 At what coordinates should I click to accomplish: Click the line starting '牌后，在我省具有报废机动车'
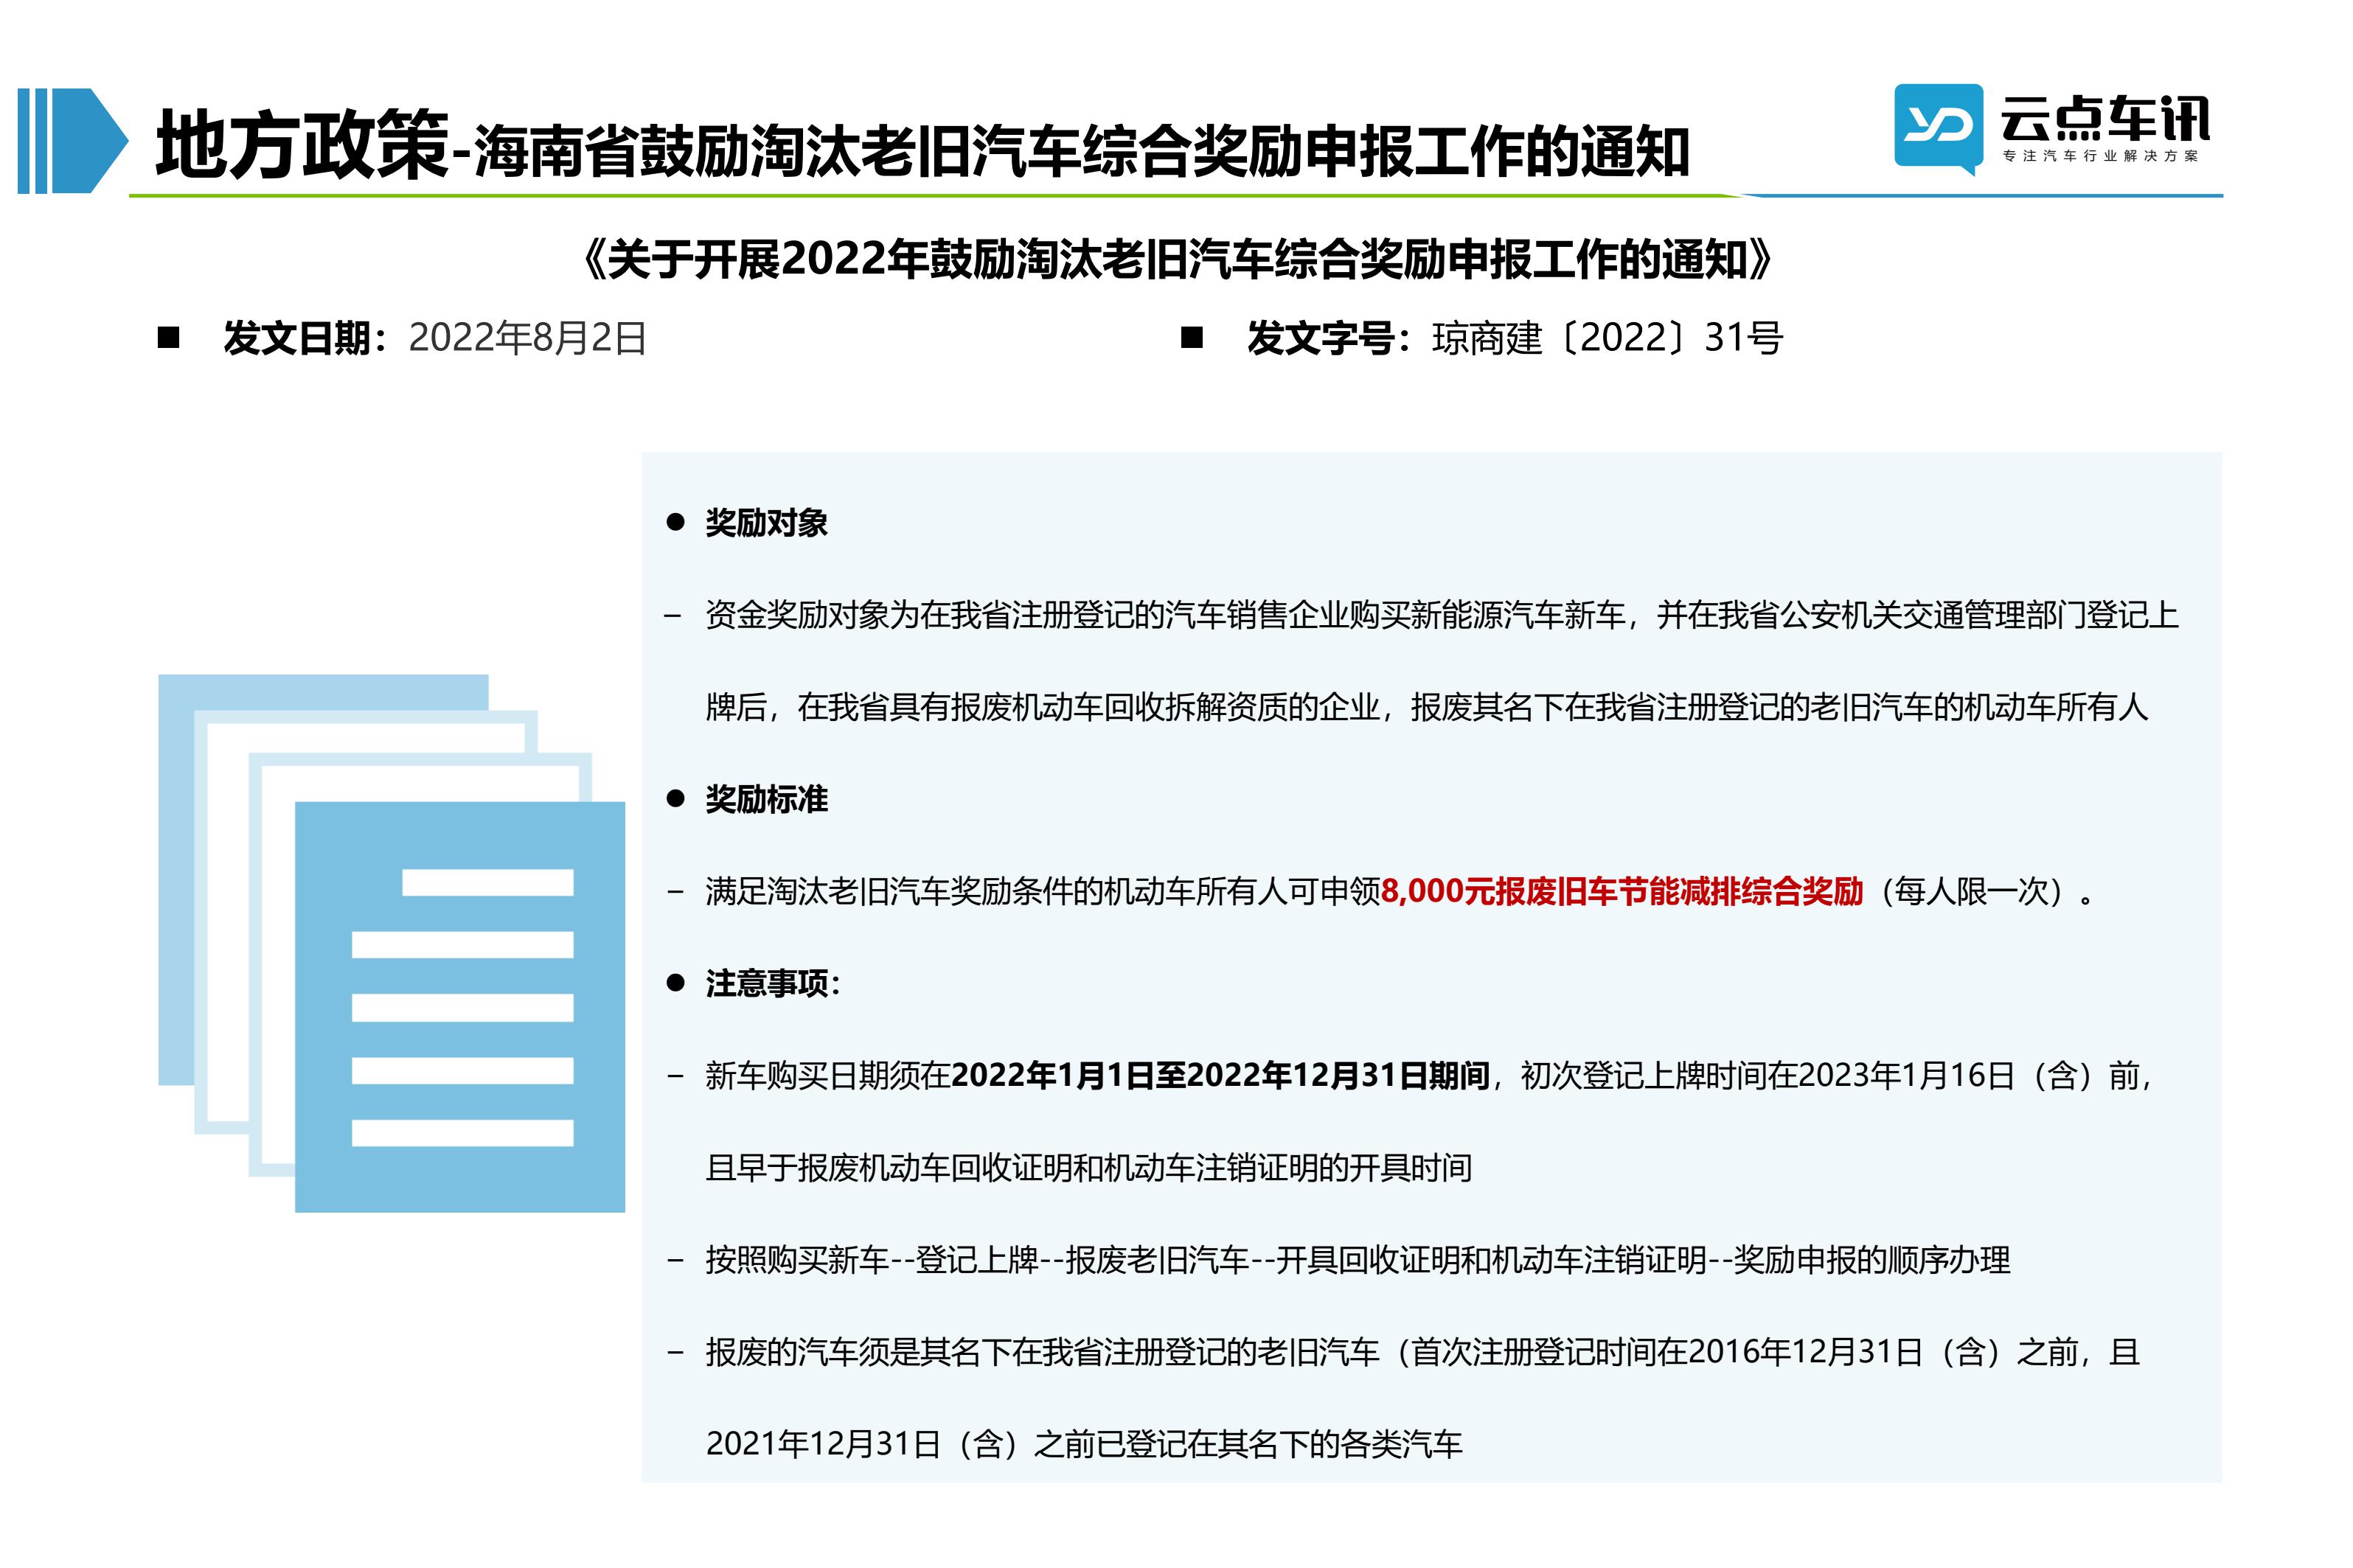[1427, 707]
